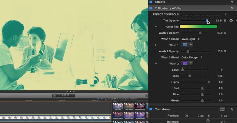
Task: Reset all Effects with the curved arrow
Action: click(x=232, y=2)
